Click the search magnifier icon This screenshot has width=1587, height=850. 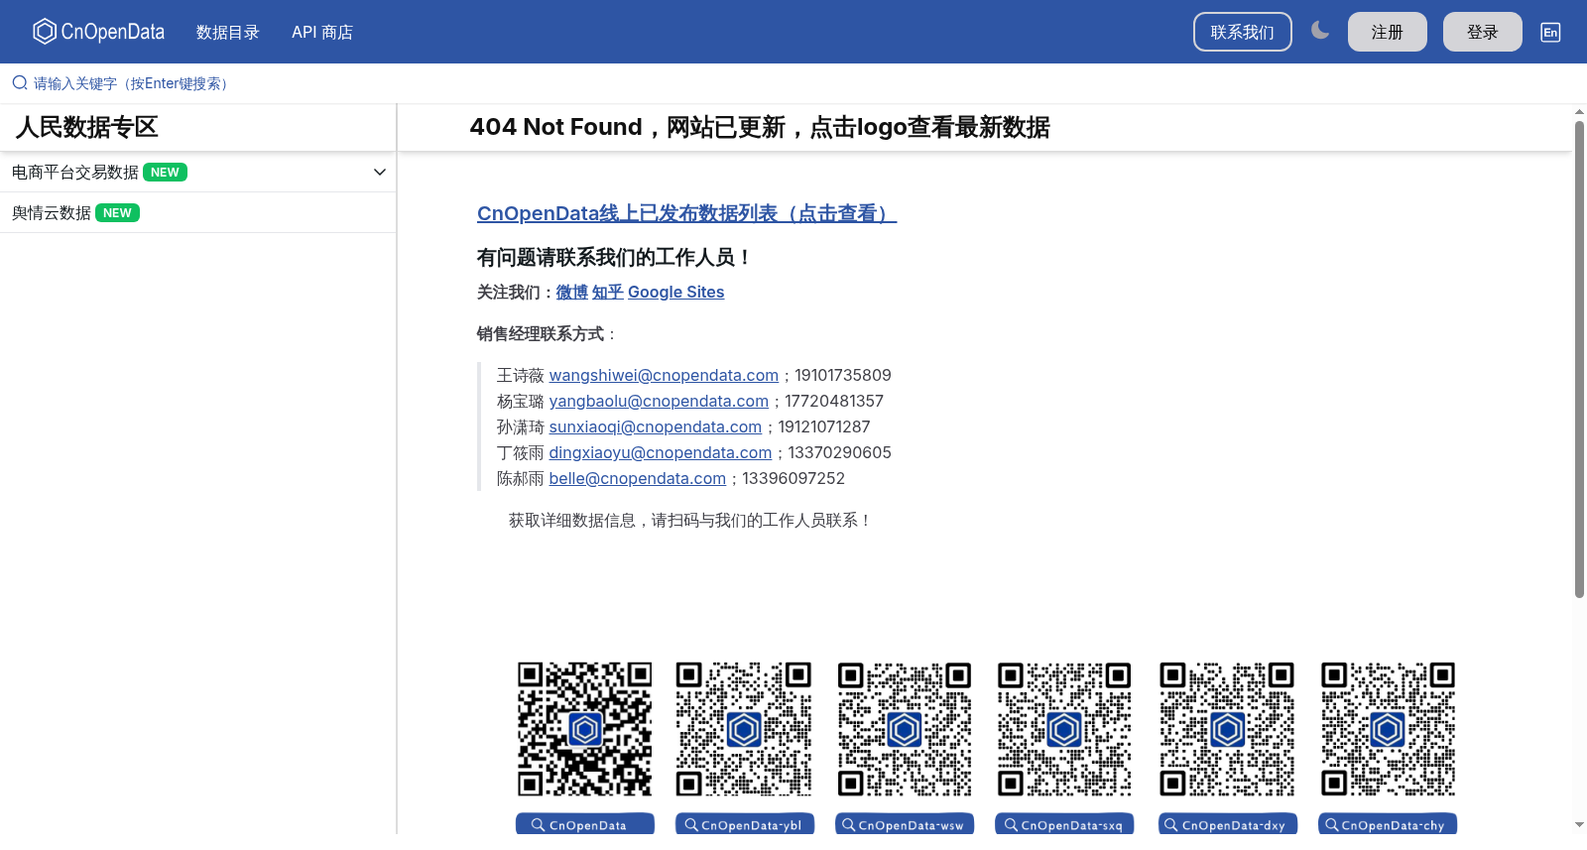(20, 83)
